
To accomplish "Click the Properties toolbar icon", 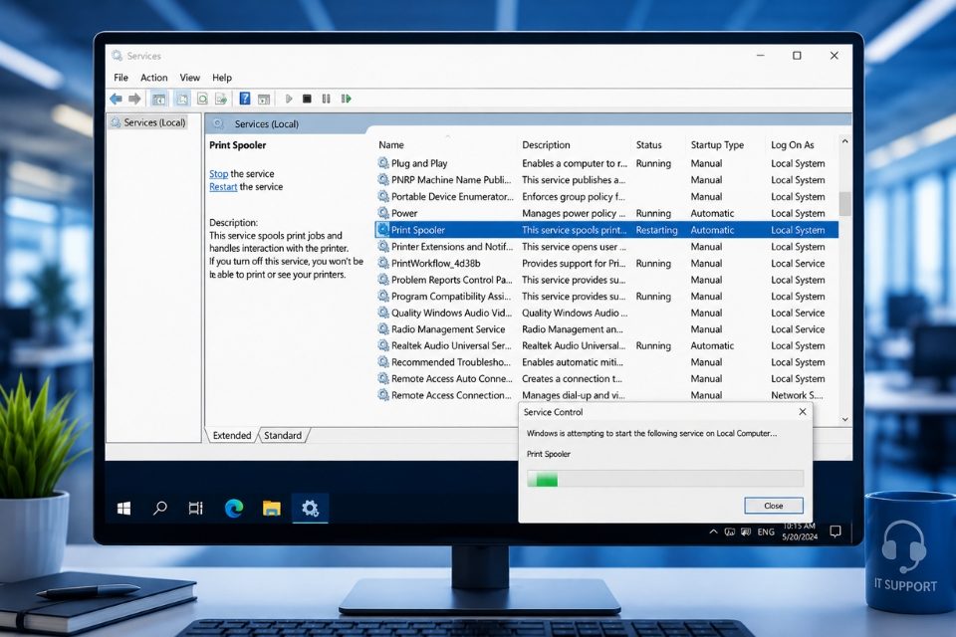I will point(182,99).
